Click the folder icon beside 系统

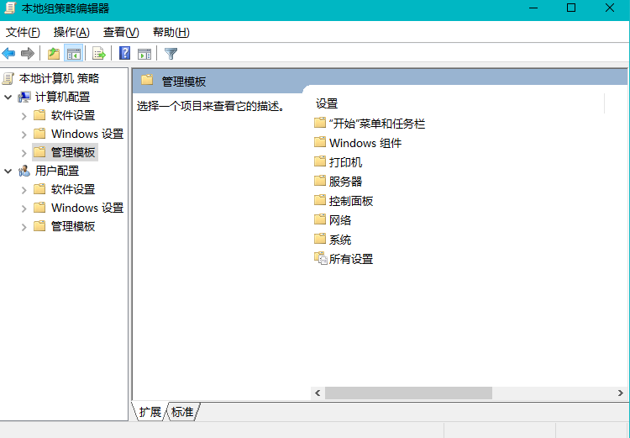coord(320,239)
